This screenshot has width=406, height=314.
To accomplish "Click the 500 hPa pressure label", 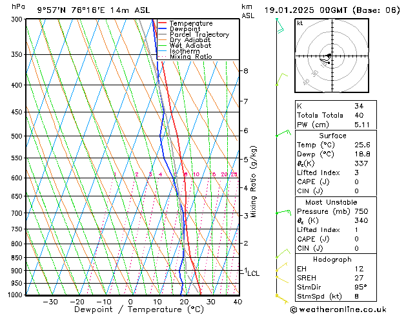I will (18, 136).
